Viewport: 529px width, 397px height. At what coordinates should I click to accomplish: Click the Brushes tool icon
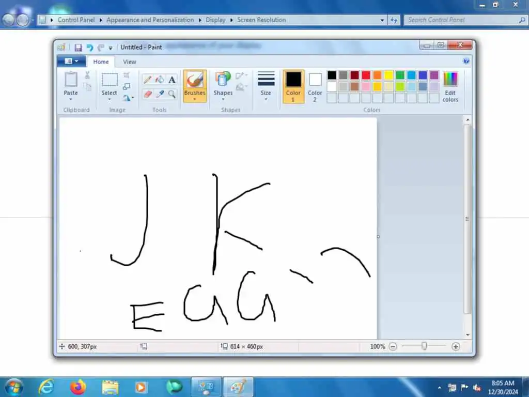coord(195,80)
